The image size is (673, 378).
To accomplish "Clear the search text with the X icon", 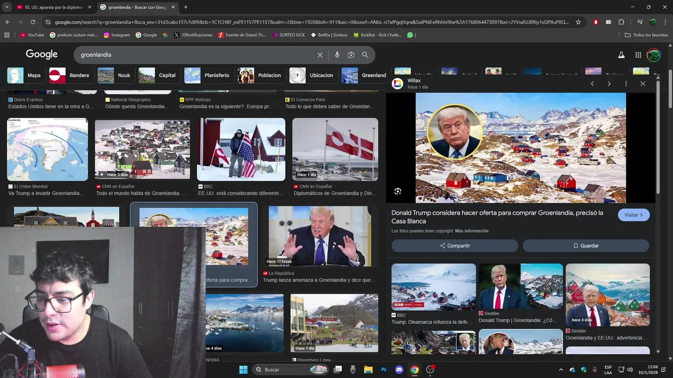I will point(320,55).
